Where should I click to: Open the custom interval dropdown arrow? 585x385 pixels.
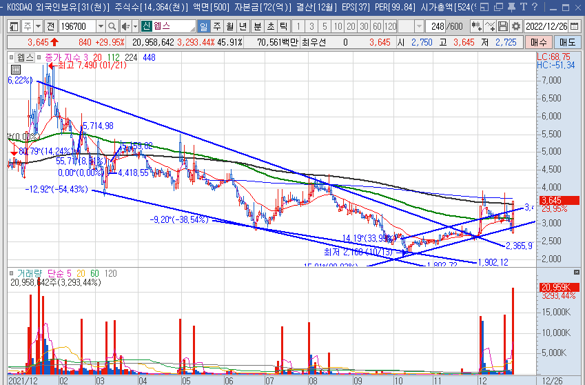click(419, 26)
